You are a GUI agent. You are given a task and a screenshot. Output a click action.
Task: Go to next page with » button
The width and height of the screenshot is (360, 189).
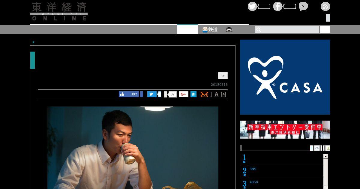click(x=223, y=76)
